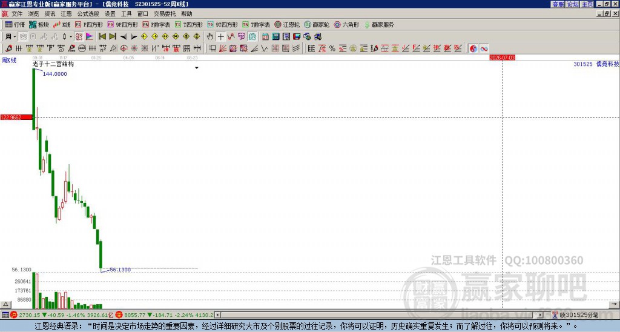The height and width of the screenshot is (332, 620).
Task: Open the P四方形 tool
Action: pos(90,24)
